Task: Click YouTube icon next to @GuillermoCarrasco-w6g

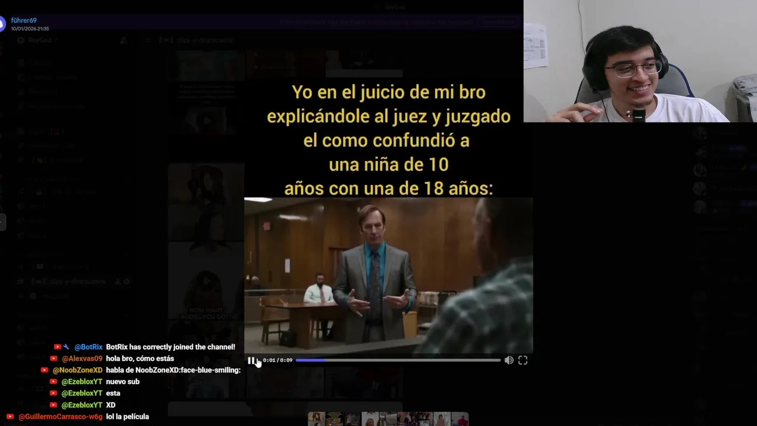Action: point(10,417)
